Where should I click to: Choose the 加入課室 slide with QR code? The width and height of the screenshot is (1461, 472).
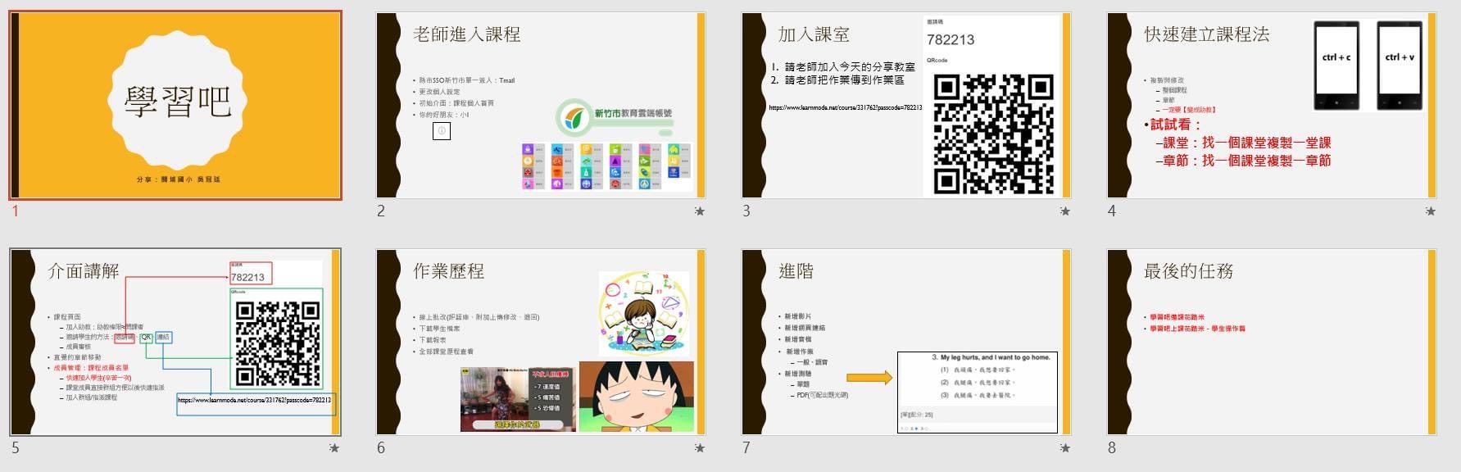(x=906, y=106)
